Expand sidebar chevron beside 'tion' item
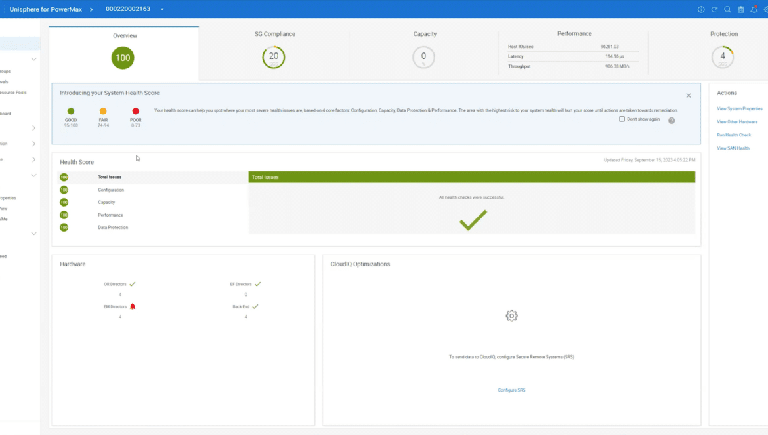 33,144
